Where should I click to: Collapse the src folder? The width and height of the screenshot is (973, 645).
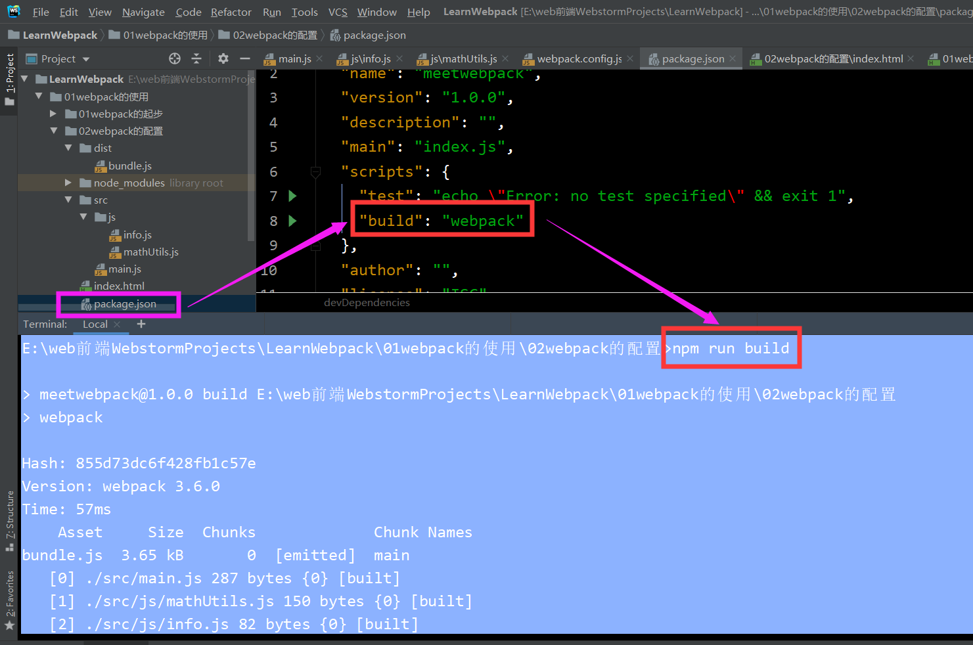pyautogui.click(x=68, y=200)
